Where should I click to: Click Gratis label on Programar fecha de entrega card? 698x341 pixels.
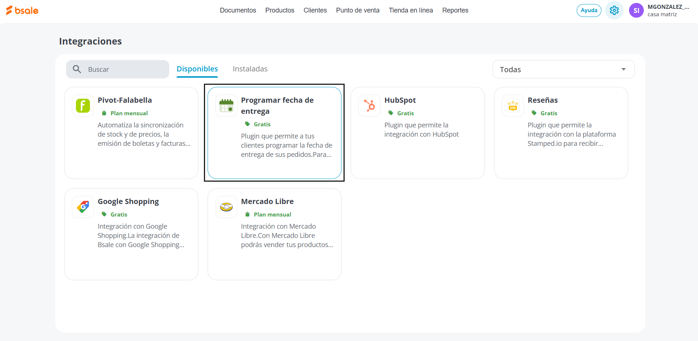tap(262, 124)
